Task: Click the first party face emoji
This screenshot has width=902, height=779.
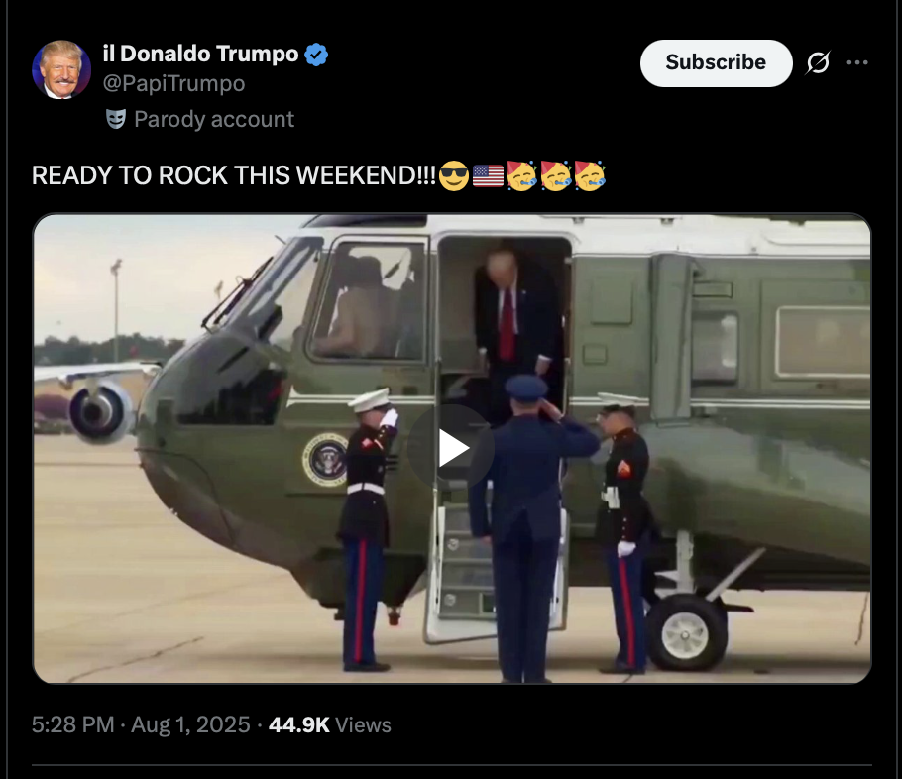Action: coord(521,175)
